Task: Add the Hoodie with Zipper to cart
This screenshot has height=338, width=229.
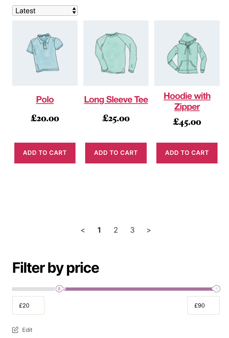Action: coord(187,153)
